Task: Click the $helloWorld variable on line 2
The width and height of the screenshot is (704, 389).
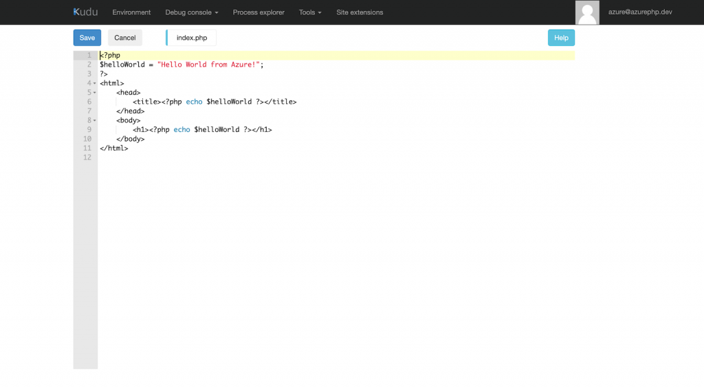Action: pos(122,65)
